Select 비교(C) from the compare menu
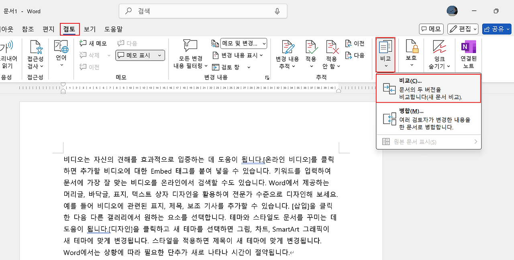Screen dimensions: 514x260 (x=428, y=88)
